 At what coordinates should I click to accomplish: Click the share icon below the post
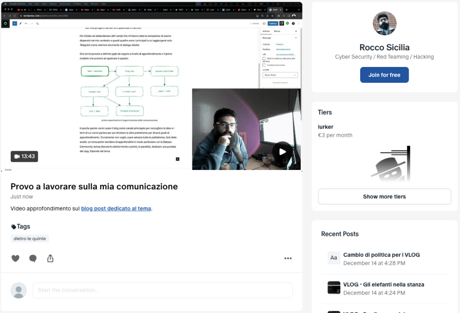point(50,258)
